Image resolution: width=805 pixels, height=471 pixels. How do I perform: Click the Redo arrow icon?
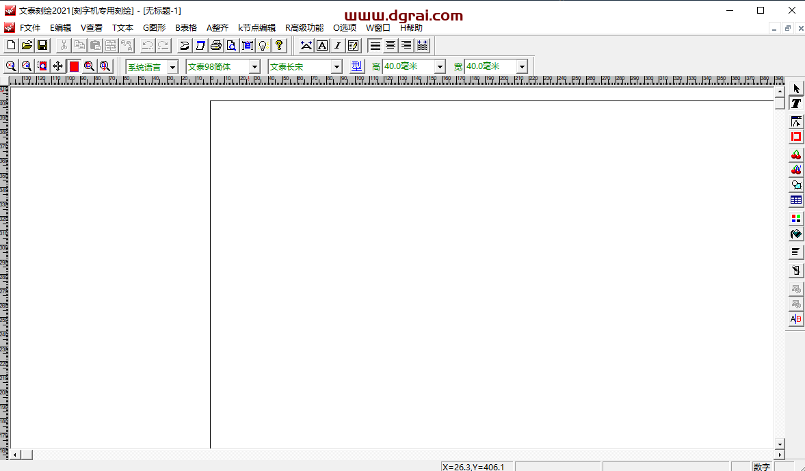pyautogui.click(x=163, y=46)
